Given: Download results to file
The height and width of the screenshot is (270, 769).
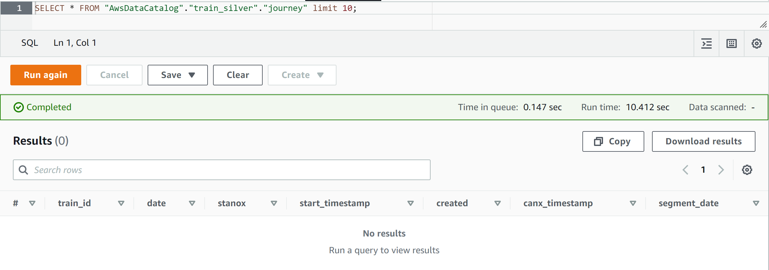Looking at the screenshot, I should 704,141.
